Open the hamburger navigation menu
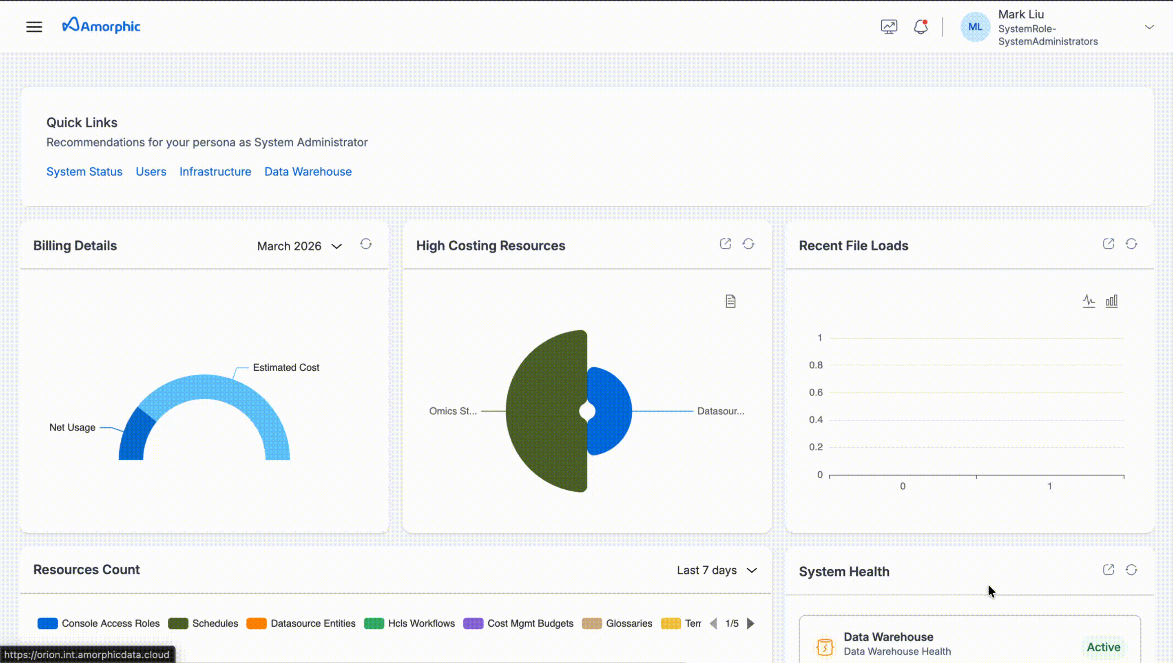 coord(34,27)
